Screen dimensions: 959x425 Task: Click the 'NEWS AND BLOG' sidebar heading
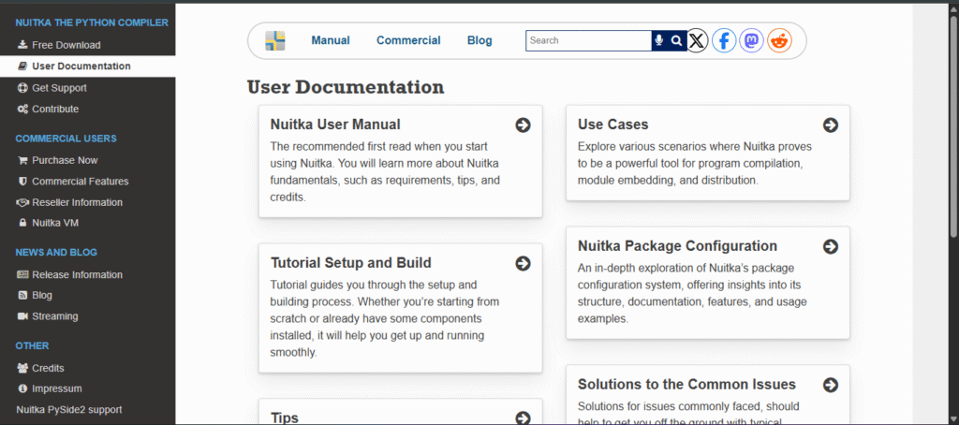click(x=56, y=253)
